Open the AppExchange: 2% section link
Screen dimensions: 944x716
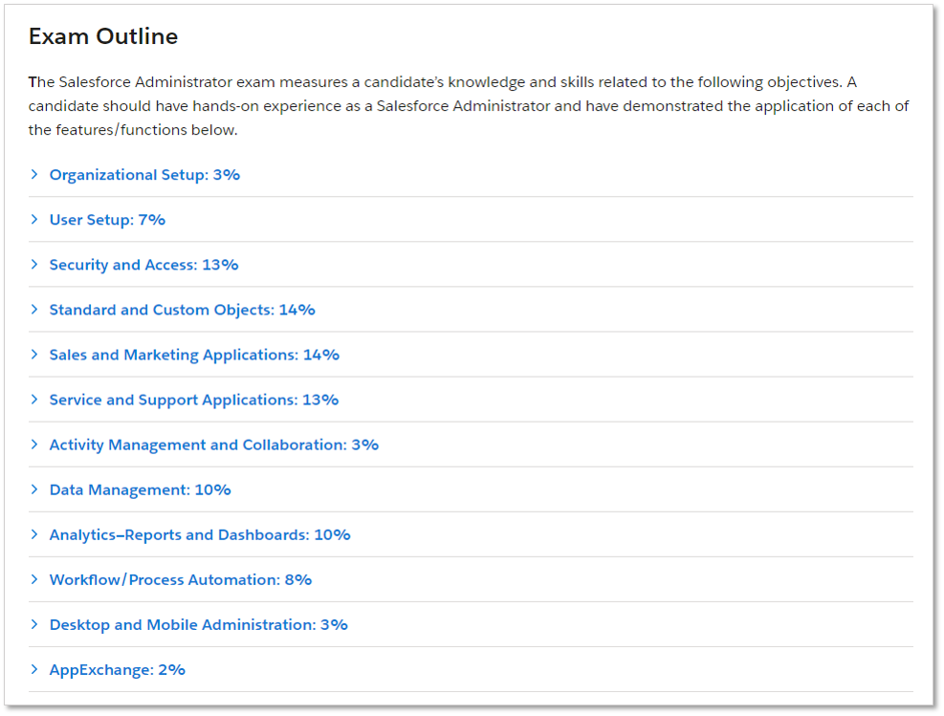pyautogui.click(x=118, y=670)
